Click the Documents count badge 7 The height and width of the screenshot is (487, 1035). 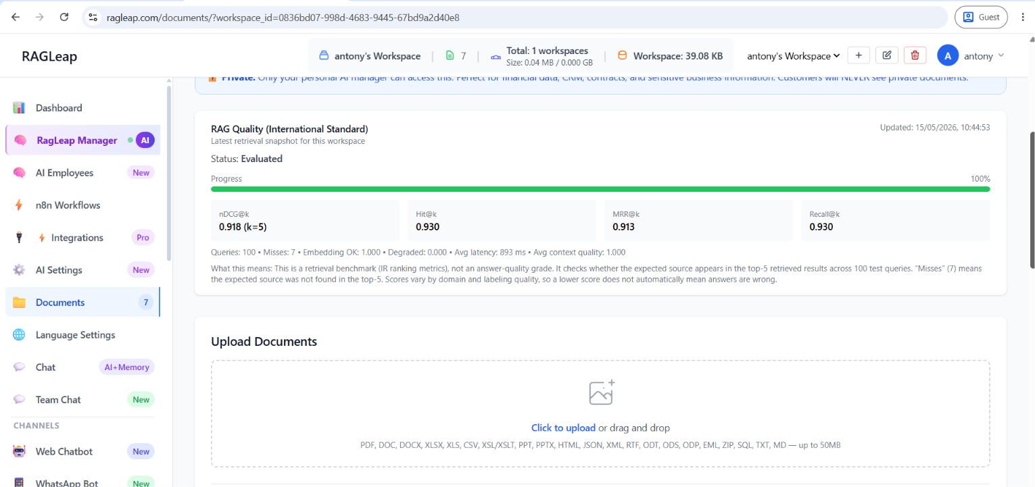145,303
